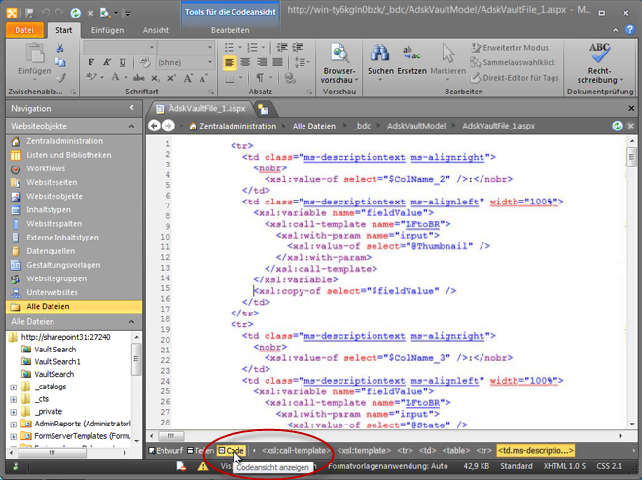The image size is (642, 480).
Task: Click the Format Painter brush icon
Action: [x=60, y=77]
